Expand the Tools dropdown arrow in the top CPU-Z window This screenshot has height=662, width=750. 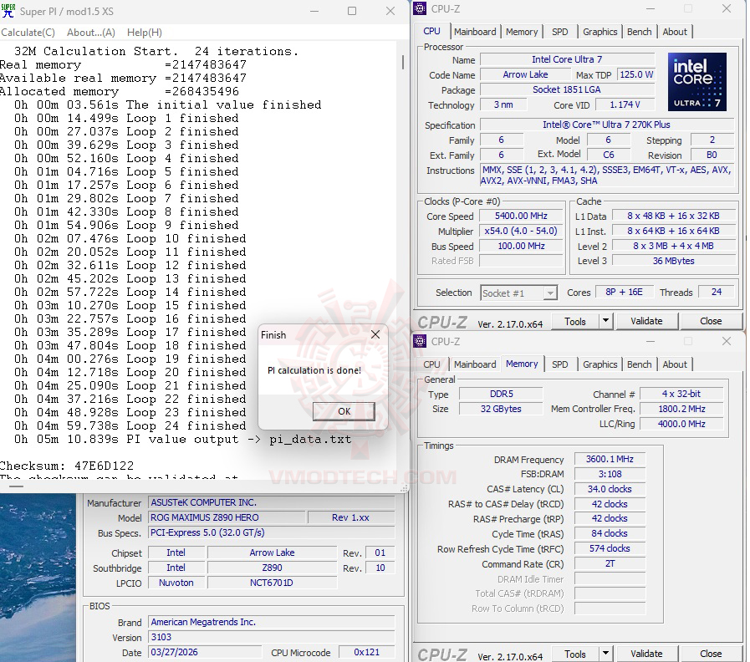(605, 321)
